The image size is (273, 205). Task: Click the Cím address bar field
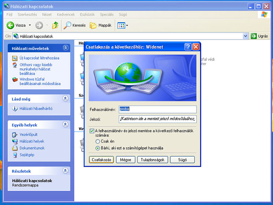[130, 36]
